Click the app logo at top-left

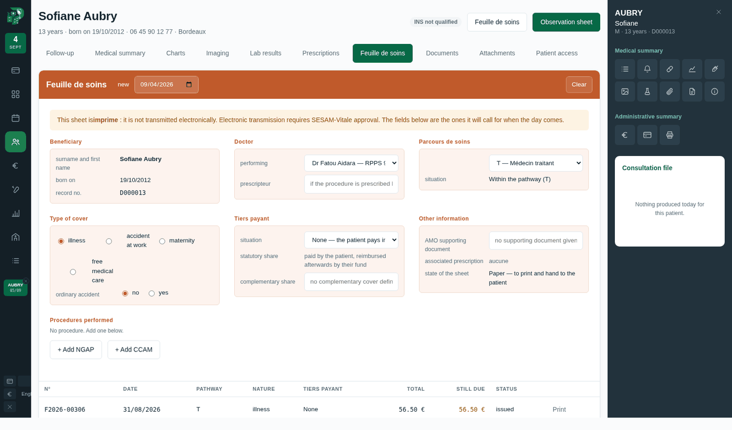[16, 16]
